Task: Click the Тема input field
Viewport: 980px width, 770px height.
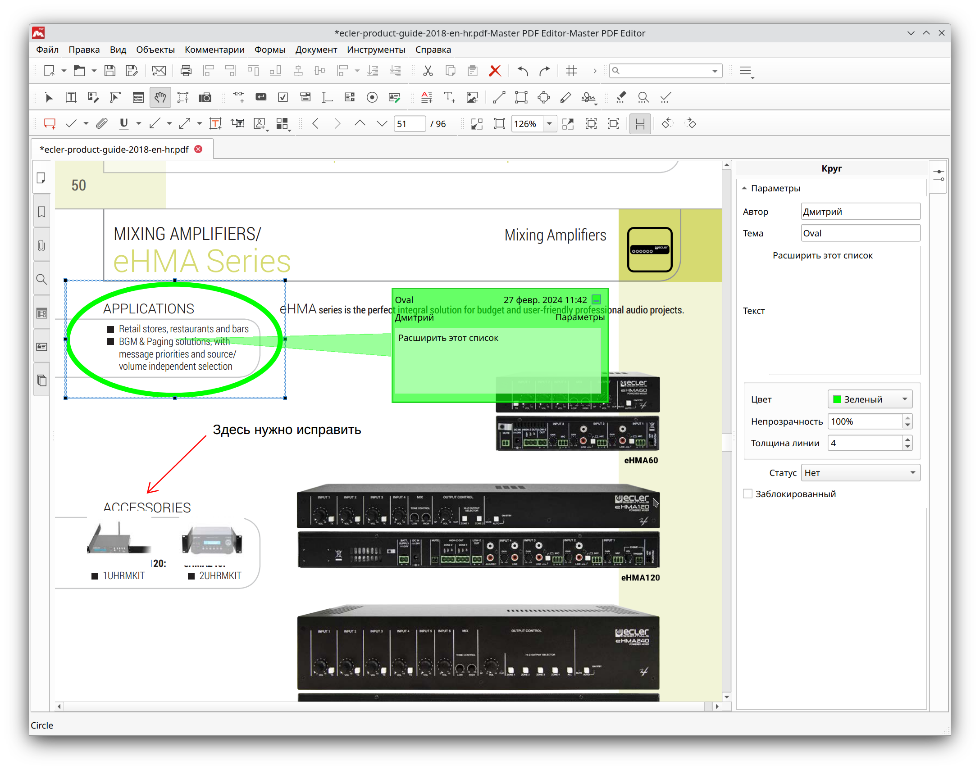Action: pos(861,233)
